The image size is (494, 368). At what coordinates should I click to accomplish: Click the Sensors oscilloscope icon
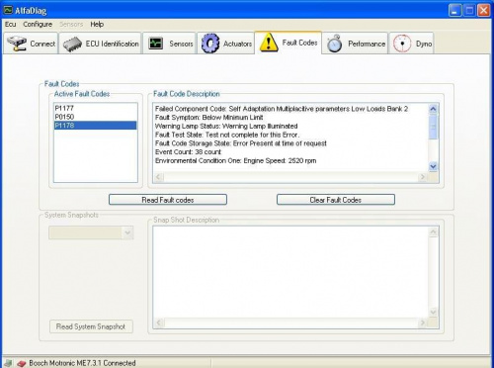155,44
